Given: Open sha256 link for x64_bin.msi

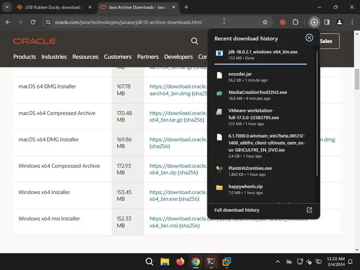Looking at the screenshot, I should [x=189, y=225].
